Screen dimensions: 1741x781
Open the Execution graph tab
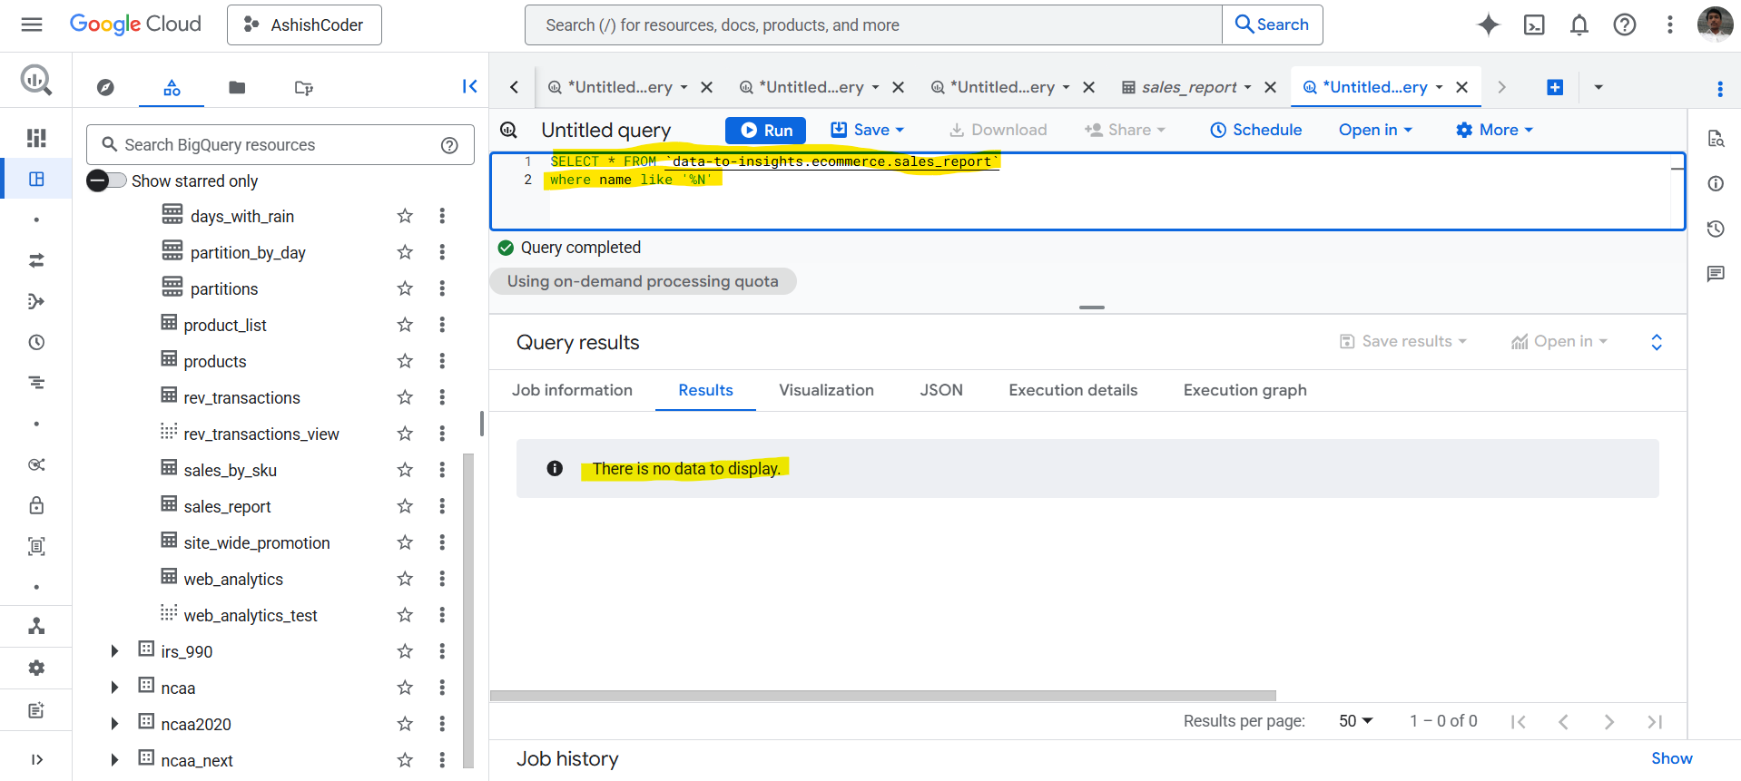[1244, 390]
